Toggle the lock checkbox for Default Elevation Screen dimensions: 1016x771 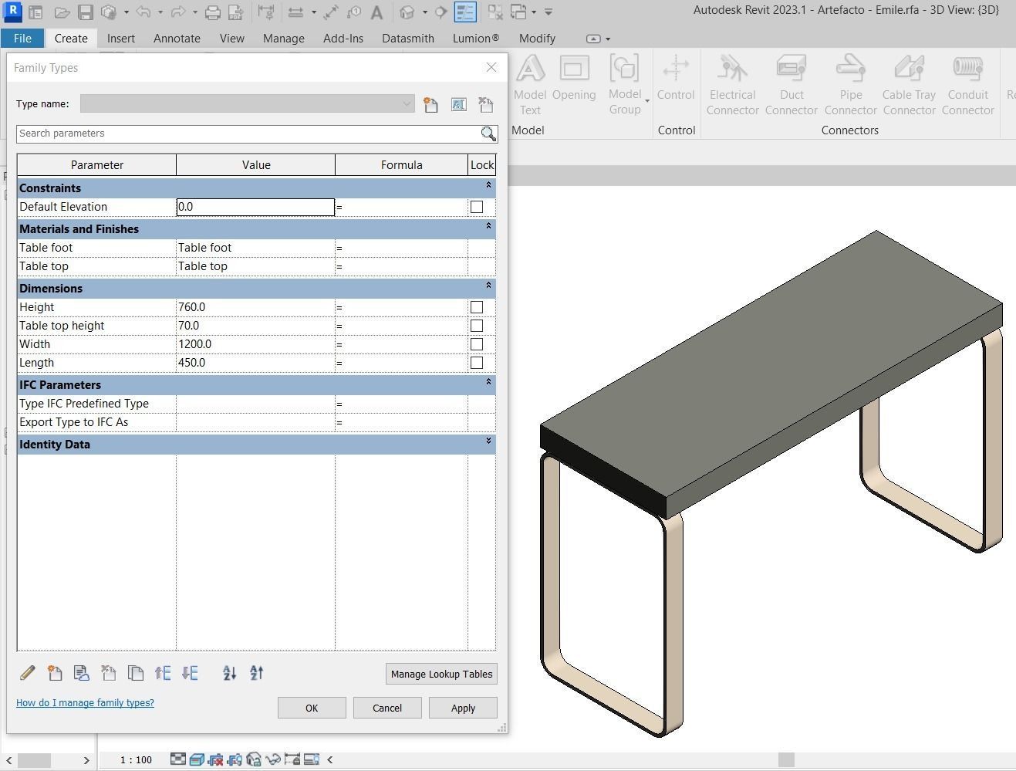click(477, 207)
